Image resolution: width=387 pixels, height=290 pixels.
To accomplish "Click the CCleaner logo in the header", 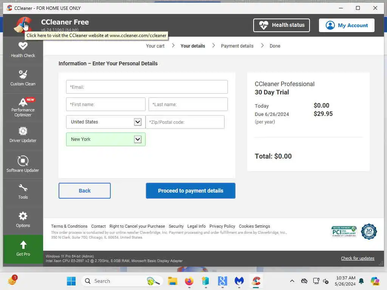I will click(x=22, y=25).
